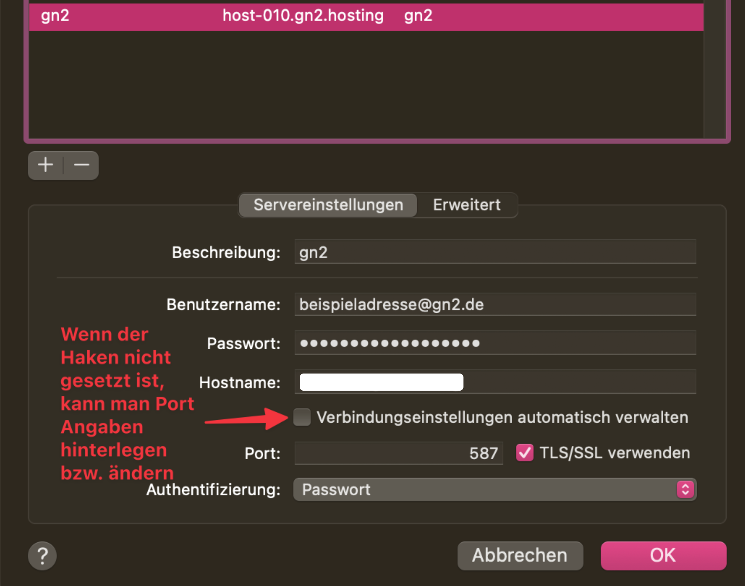Uncheck TLS/SSL verwenden checkbox
Viewport: 745px width, 586px height.
(524, 453)
